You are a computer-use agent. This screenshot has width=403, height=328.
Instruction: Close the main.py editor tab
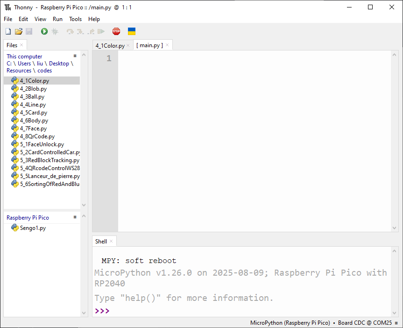[x=167, y=45]
